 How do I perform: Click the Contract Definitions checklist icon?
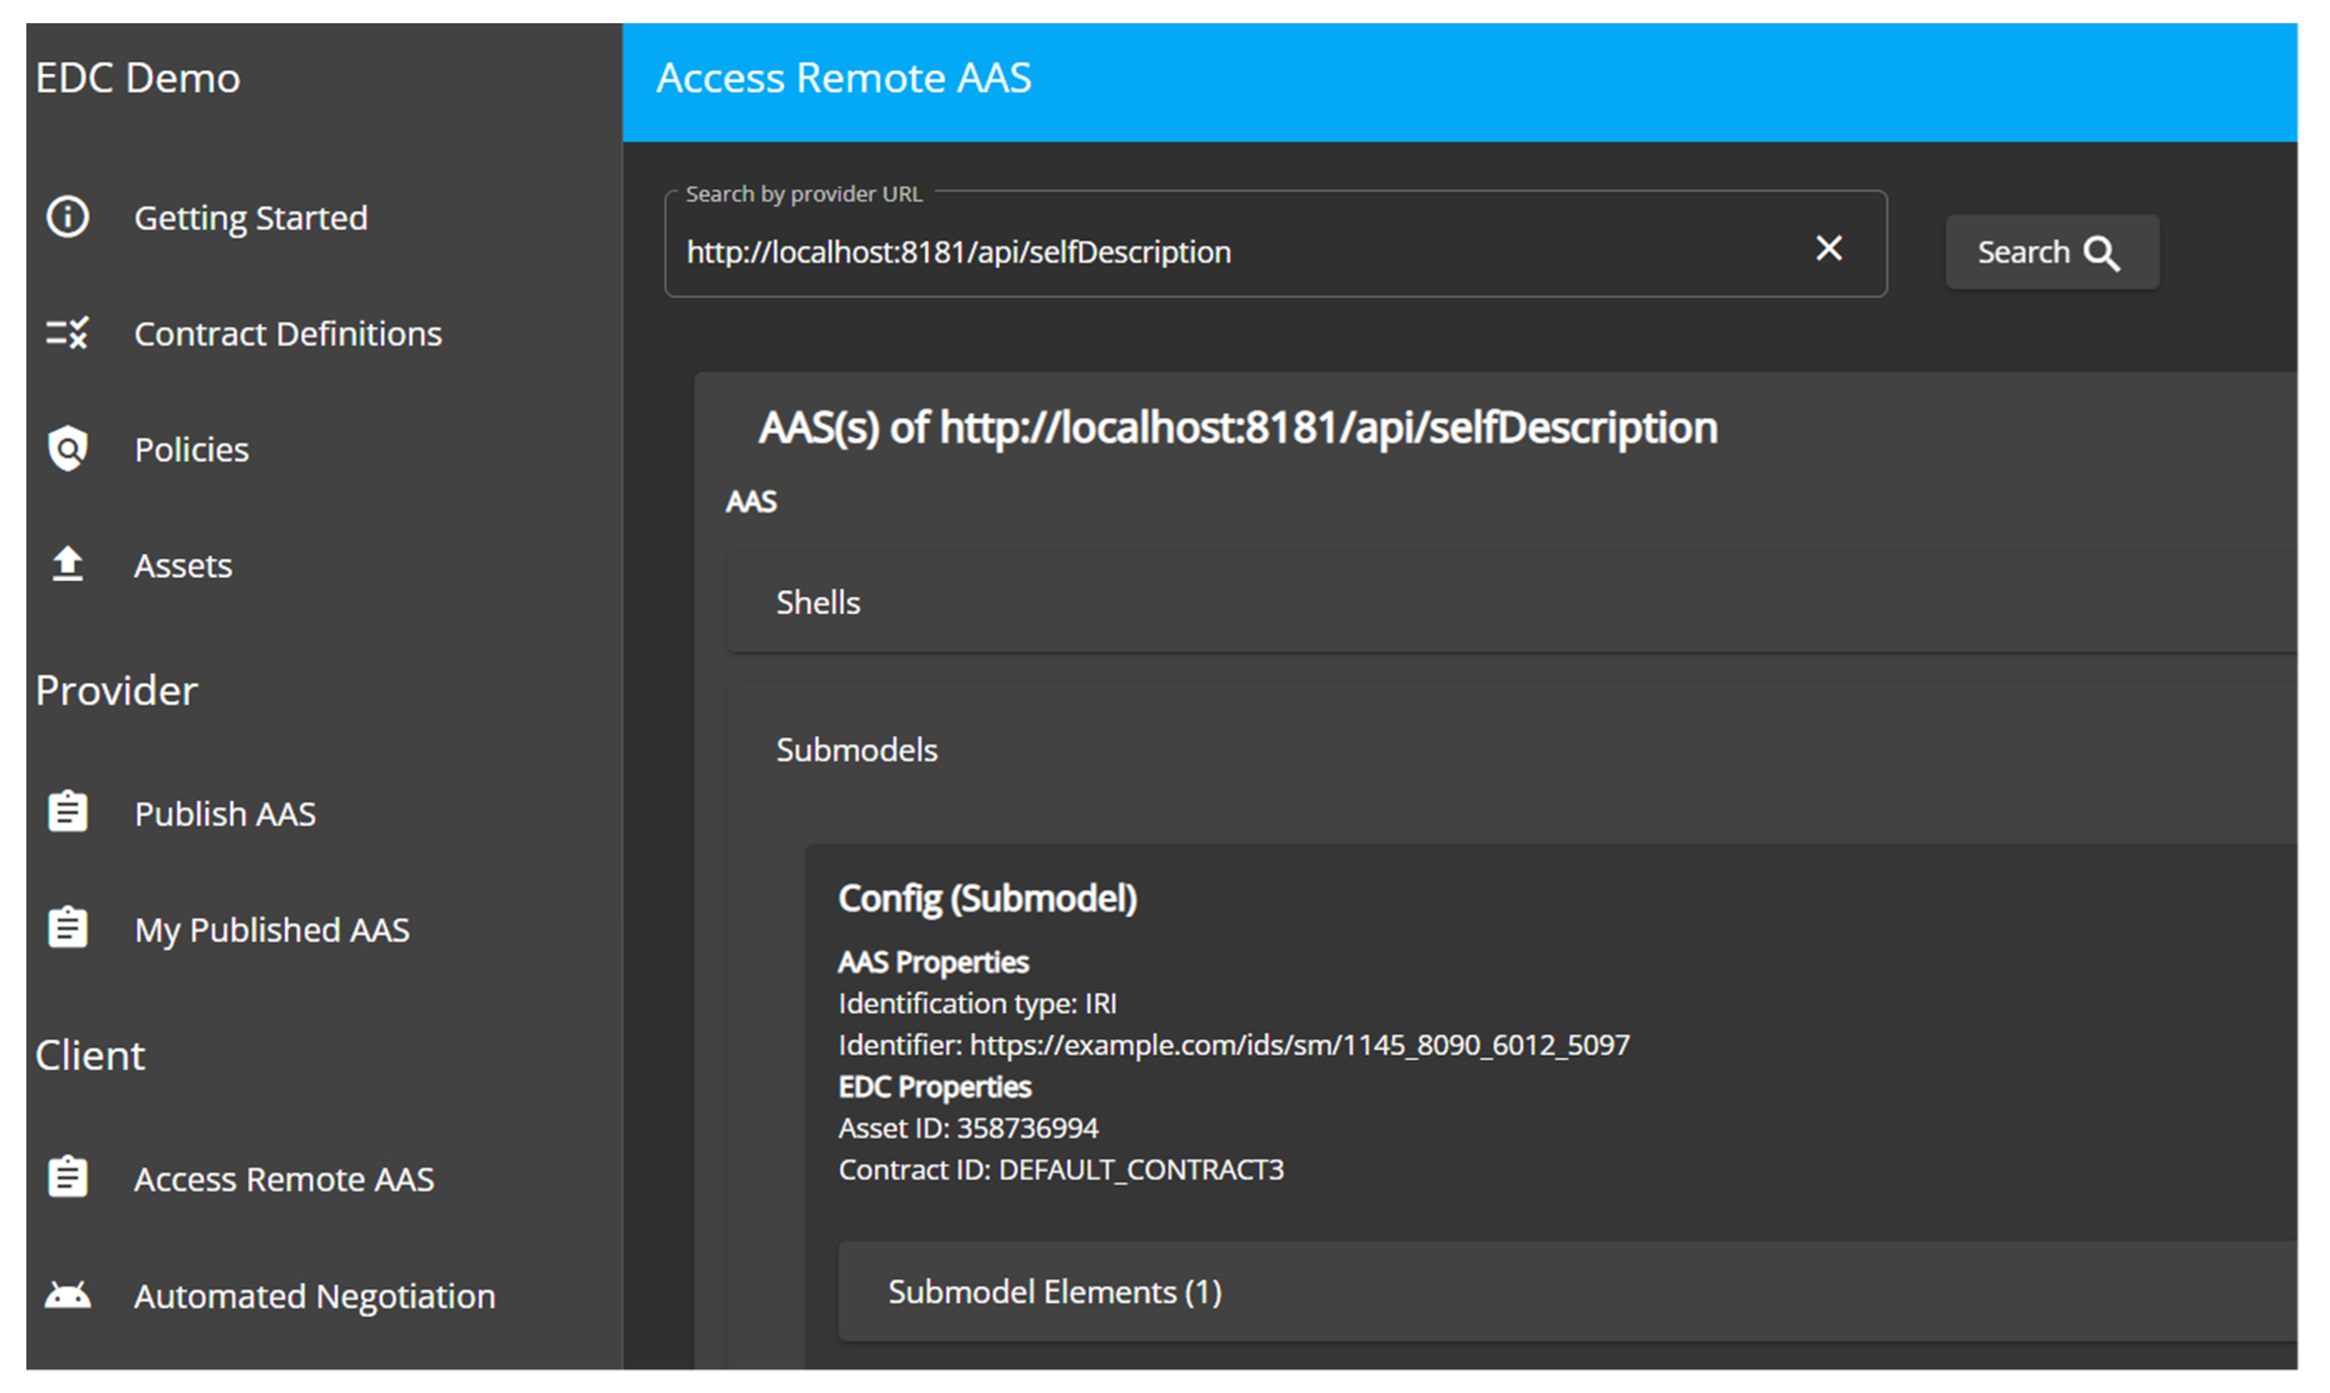point(68,333)
